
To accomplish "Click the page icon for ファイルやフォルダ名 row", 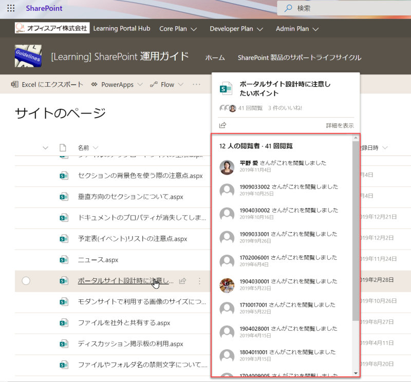I will pyautogui.click(x=64, y=365).
